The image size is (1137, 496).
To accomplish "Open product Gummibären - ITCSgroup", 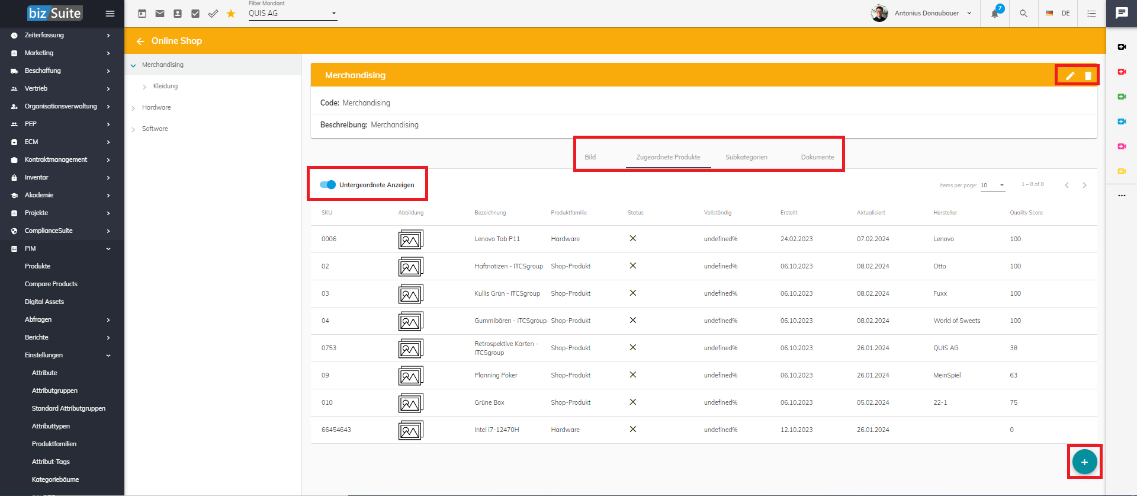I will [510, 321].
